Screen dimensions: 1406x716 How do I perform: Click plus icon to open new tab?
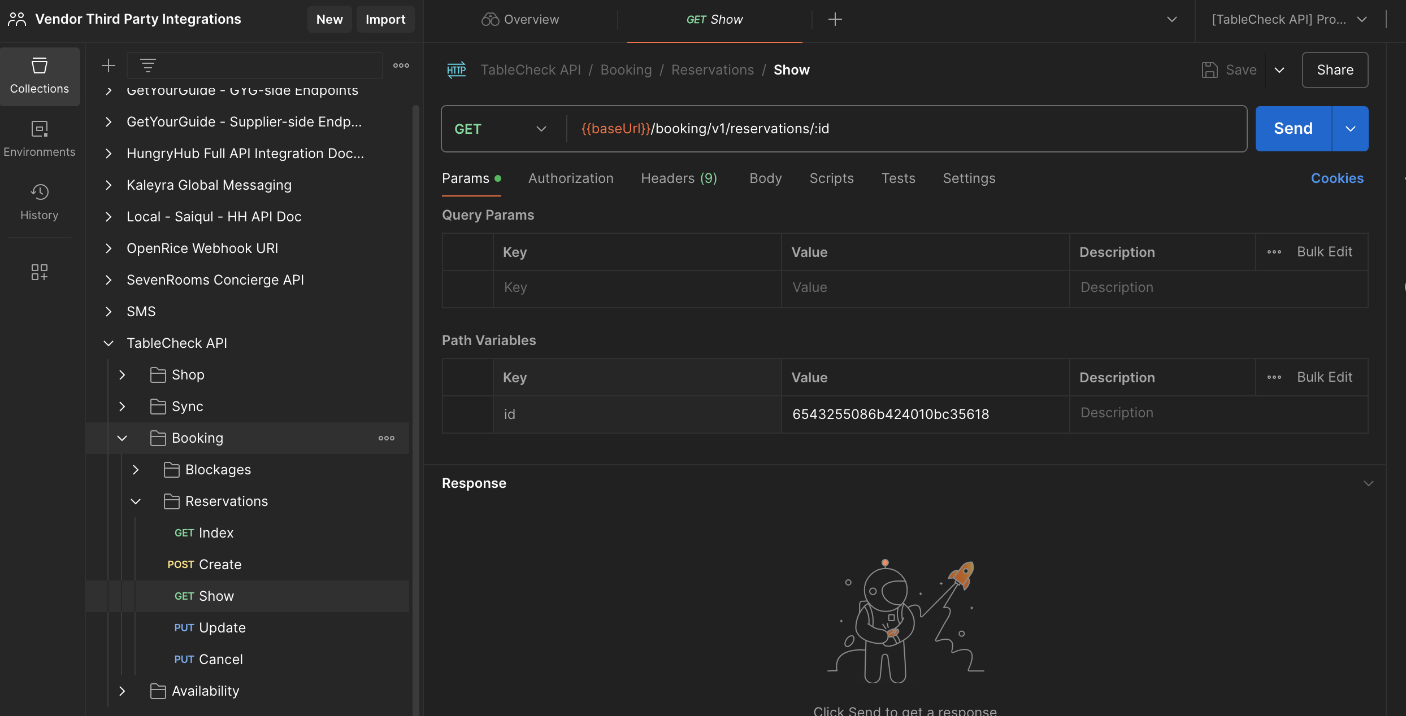click(835, 19)
